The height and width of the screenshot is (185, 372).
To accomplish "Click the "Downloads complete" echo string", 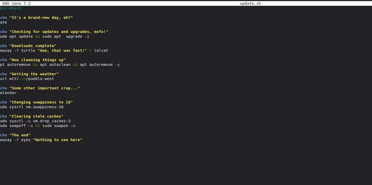I will tap(33, 46).
